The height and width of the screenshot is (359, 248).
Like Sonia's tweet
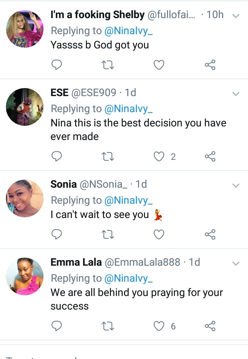click(159, 234)
